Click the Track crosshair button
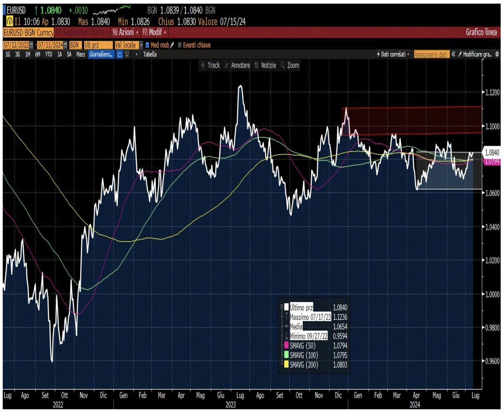The width and height of the screenshot is (504, 412). (210, 65)
